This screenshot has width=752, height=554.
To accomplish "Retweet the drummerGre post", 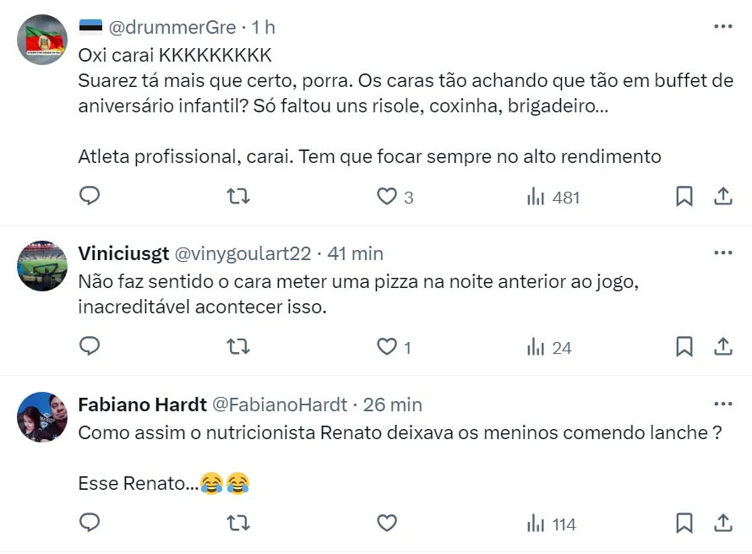I will [x=239, y=197].
